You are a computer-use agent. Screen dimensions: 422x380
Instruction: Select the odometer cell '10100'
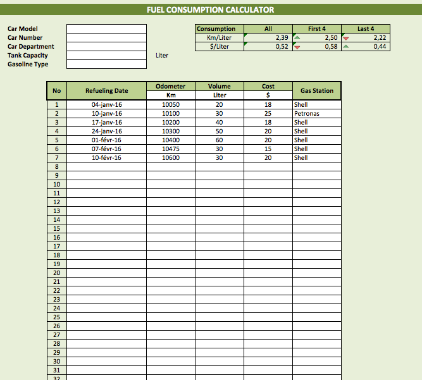click(171, 113)
